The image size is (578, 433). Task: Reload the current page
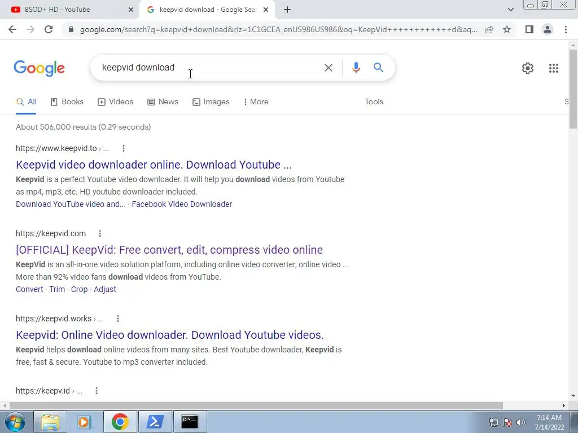[49, 29]
